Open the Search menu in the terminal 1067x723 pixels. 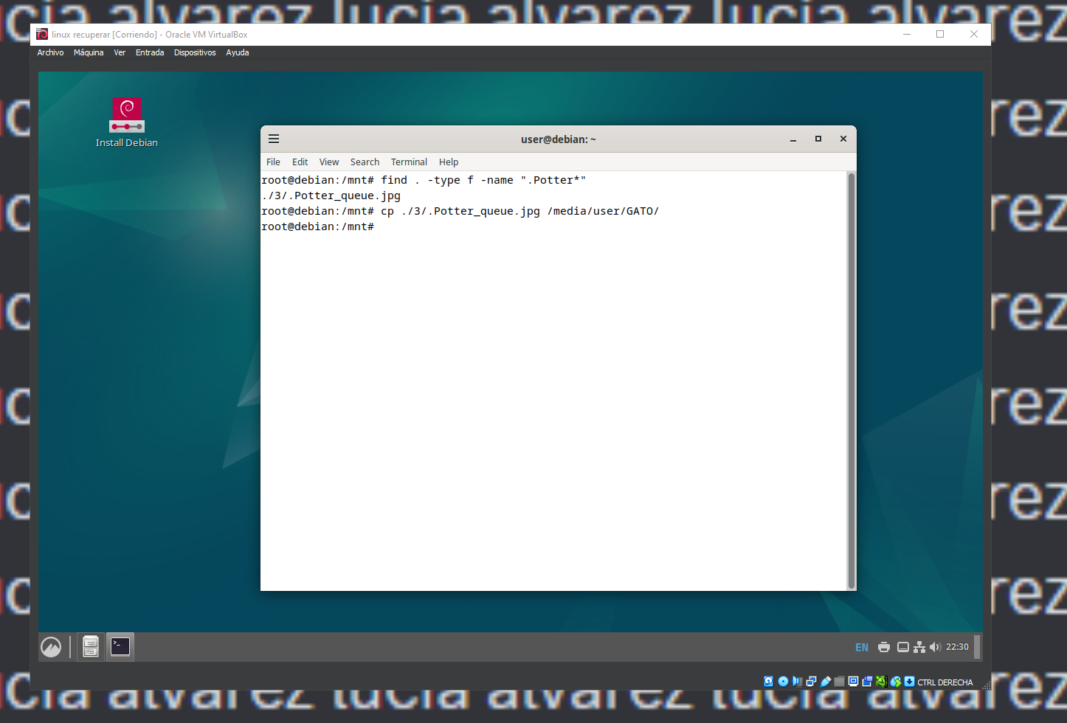tap(365, 162)
